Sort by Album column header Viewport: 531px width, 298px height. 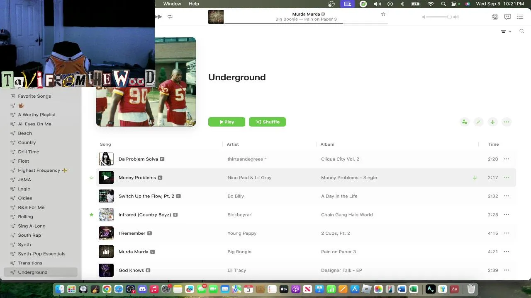tap(327, 144)
